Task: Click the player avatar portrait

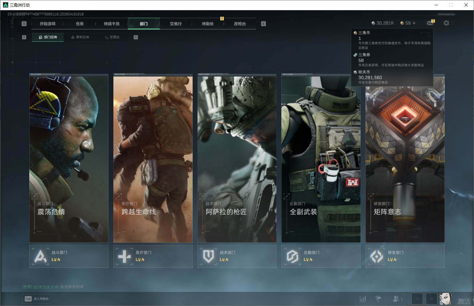Action: point(445,299)
